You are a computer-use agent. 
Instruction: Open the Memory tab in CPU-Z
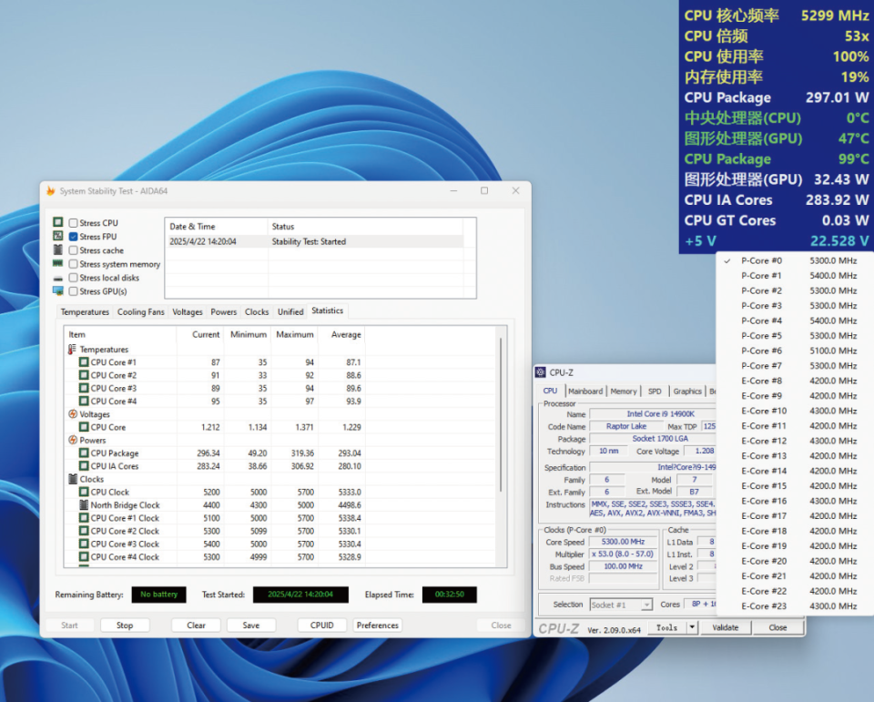(x=623, y=392)
